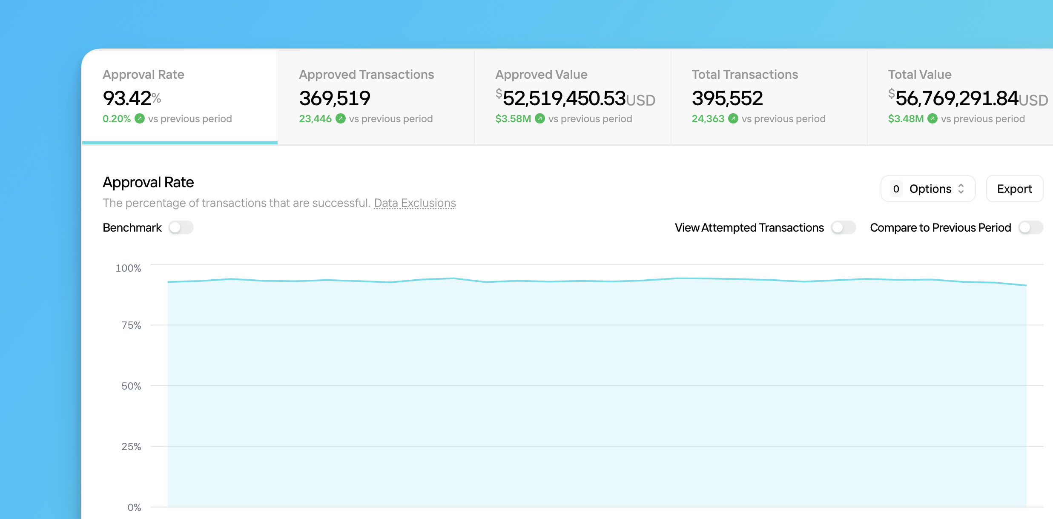Click the Approval Rate chart heading
The image size is (1053, 519).
pos(148,182)
